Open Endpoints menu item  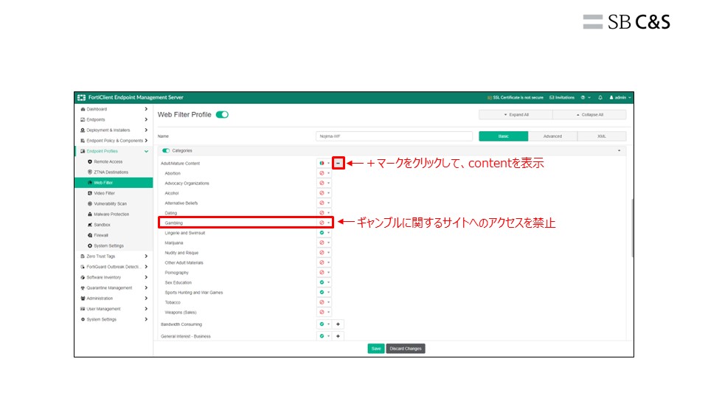114,119
